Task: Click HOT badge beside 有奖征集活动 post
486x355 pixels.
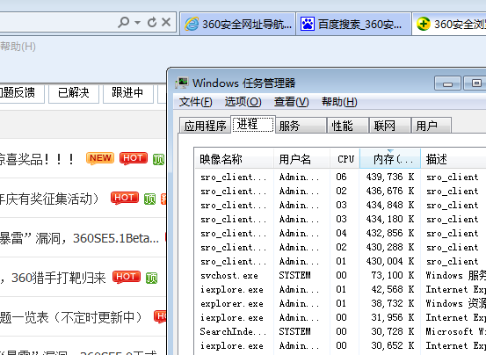Action: point(125,198)
